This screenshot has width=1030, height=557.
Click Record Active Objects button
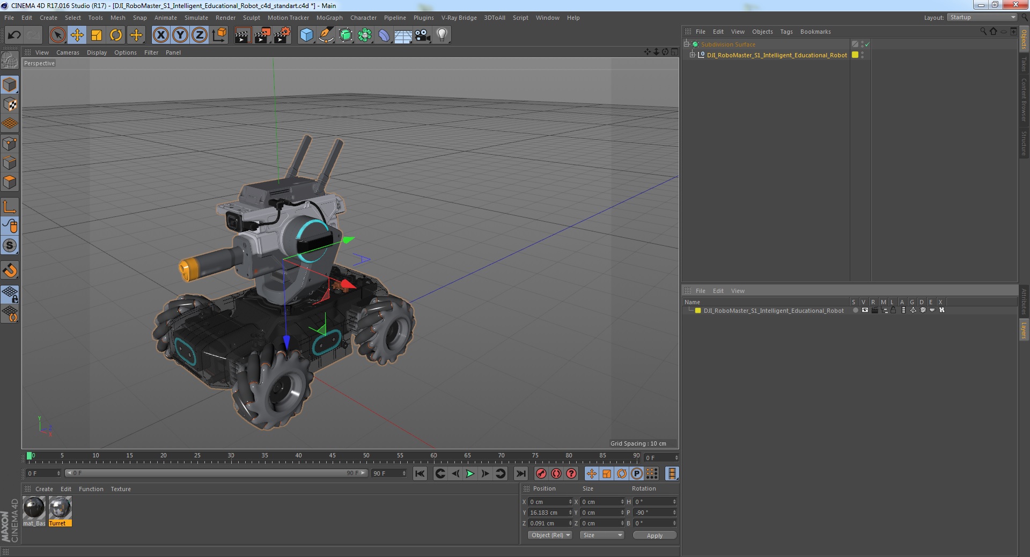[x=541, y=473]
